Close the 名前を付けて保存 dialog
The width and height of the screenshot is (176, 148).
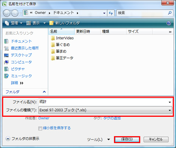pyautogui.click(x=168, y=3)
